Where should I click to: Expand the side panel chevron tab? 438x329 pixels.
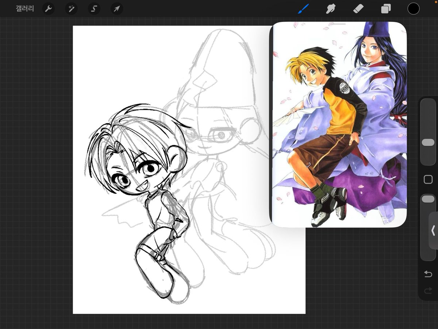pyautogui.click(x=433, y=230)
